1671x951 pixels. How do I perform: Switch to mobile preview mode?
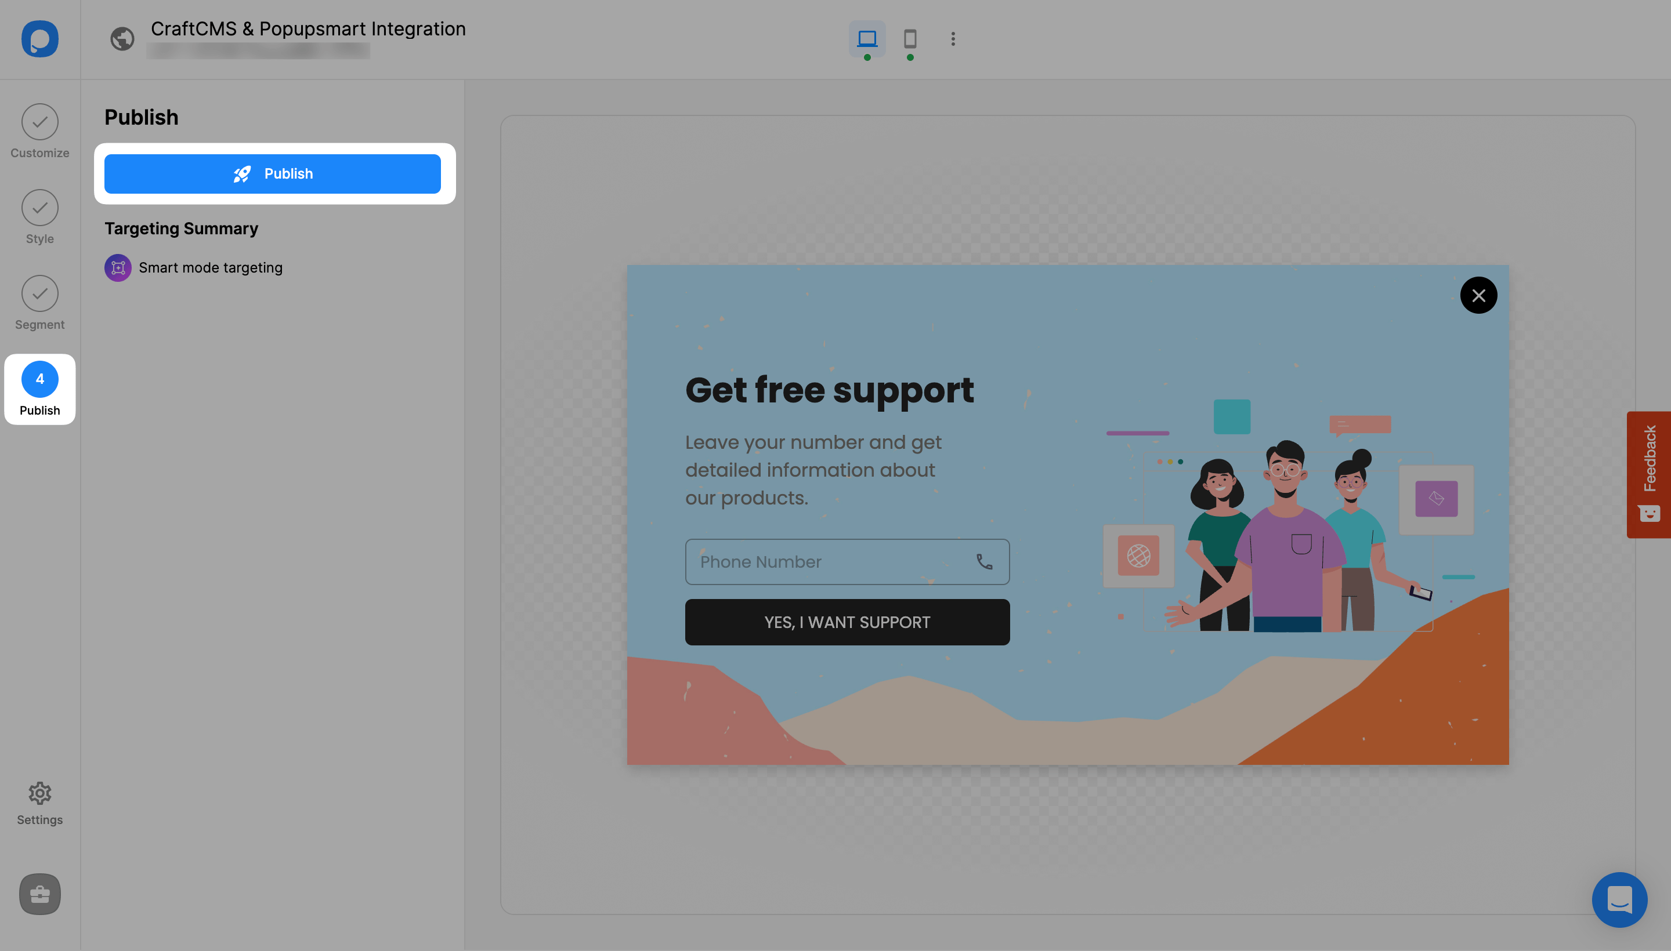click(910, 39)
